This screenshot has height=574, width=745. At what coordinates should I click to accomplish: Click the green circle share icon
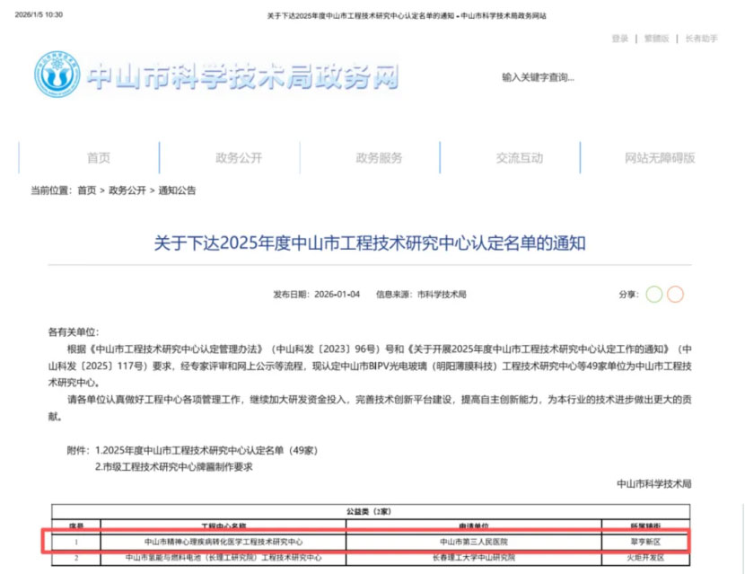tap(653, 295)
